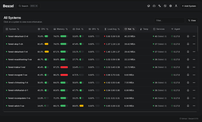Click yellow CPU bar of forest-deluxhost-1-nl
This screenshot has width=202, height=122.
click(47, 52)
